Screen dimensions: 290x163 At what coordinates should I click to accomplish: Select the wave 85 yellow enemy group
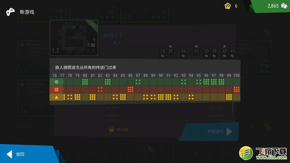point(123,97)
